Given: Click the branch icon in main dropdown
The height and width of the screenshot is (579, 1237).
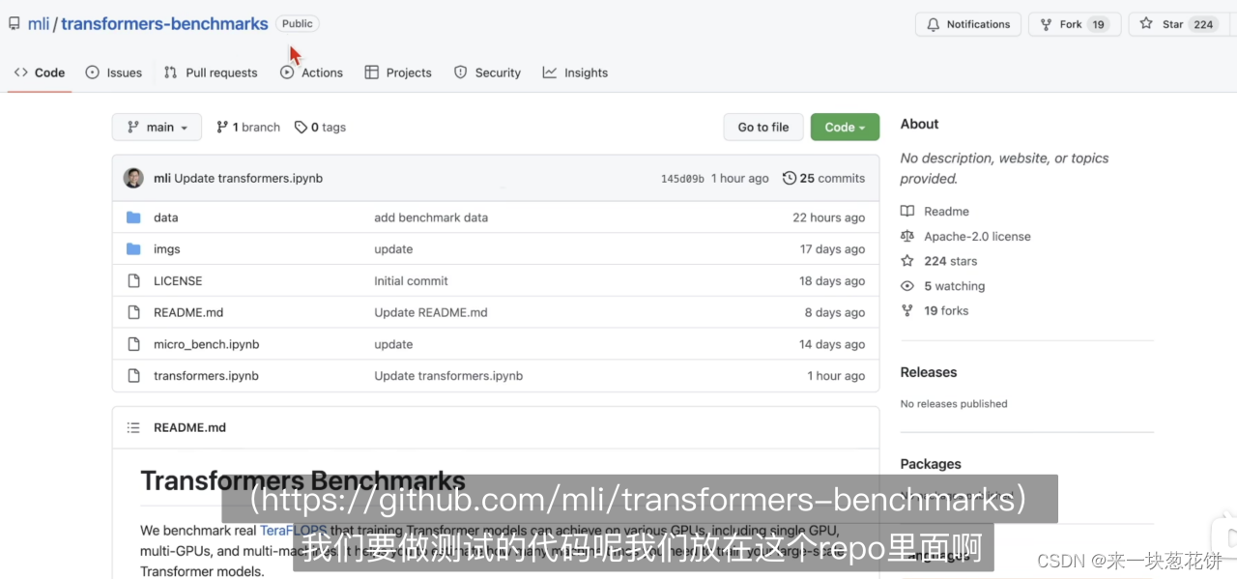Looking at the screenshot, I should point(131,127).
